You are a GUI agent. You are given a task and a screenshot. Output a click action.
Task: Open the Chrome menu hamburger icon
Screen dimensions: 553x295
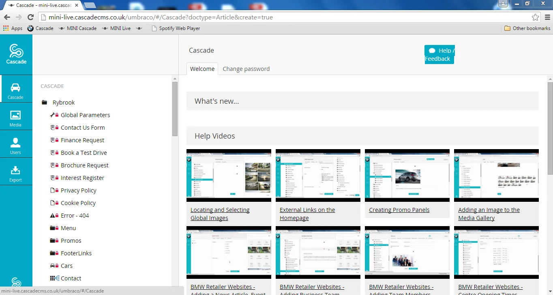pyautogui.click(x=547, y=17)
